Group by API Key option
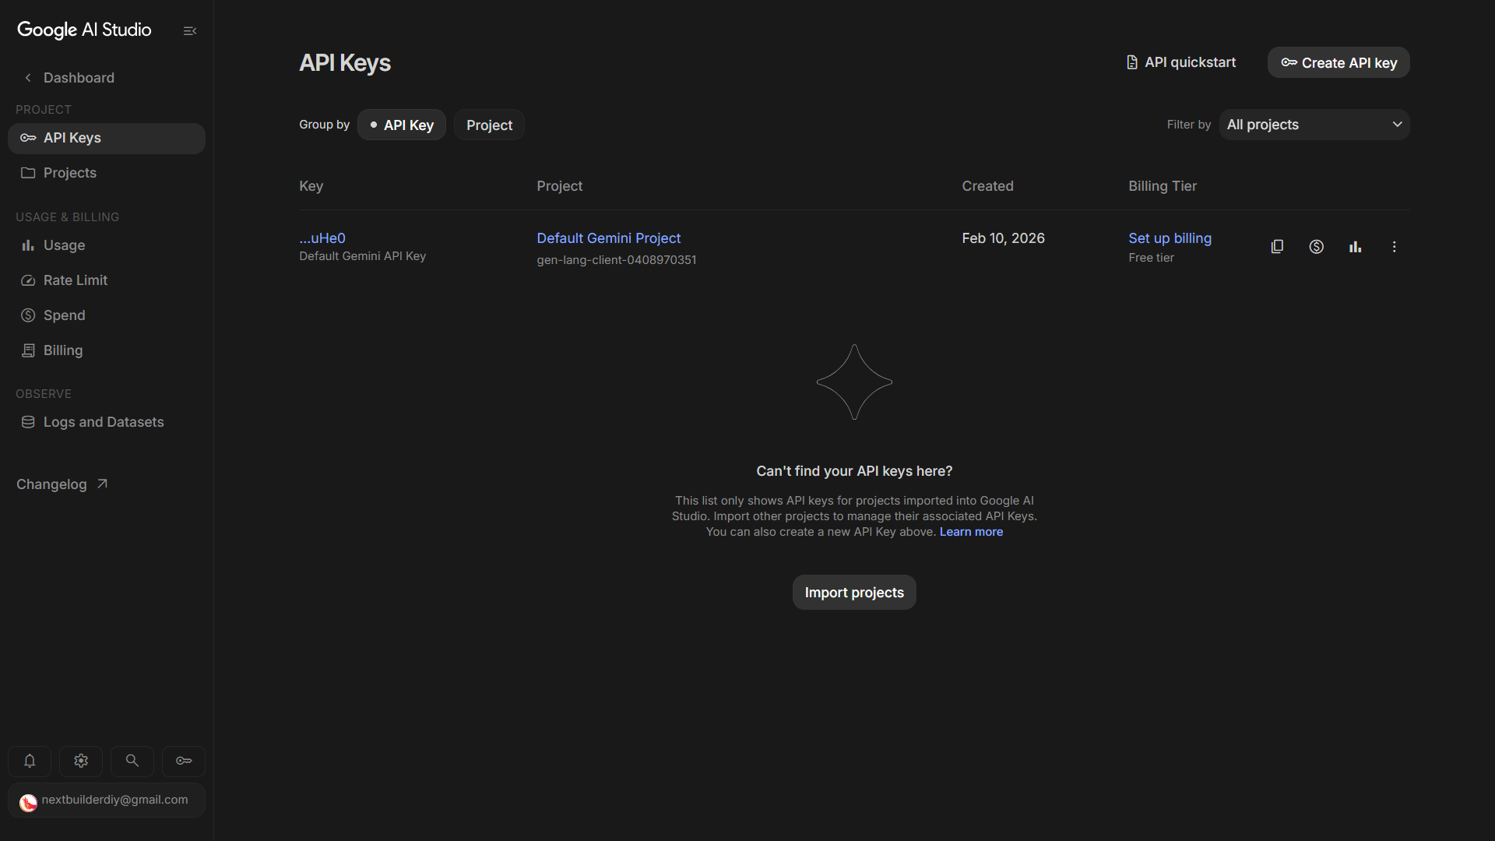This screenshot has width=1495, height=841. point(402,125)
